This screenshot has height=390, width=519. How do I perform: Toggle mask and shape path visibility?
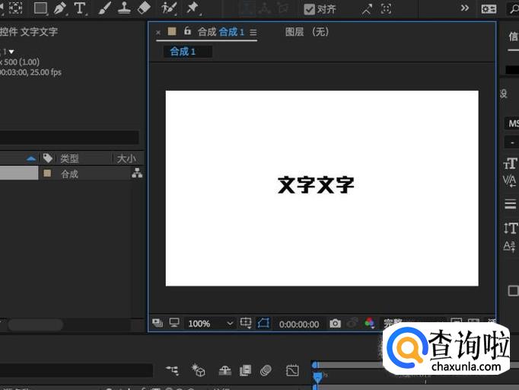click(x=263, y=323)
